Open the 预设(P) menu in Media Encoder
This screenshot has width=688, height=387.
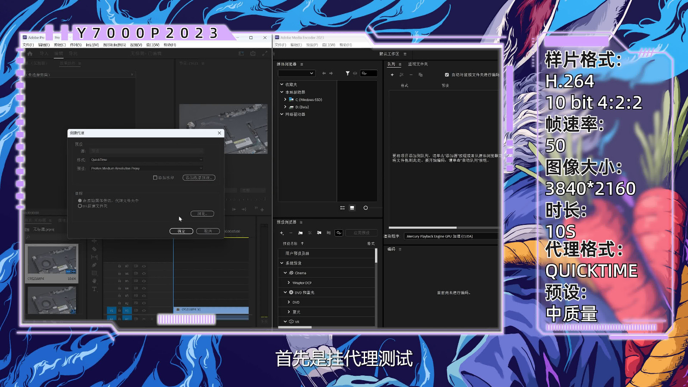(x=312, y=45)
